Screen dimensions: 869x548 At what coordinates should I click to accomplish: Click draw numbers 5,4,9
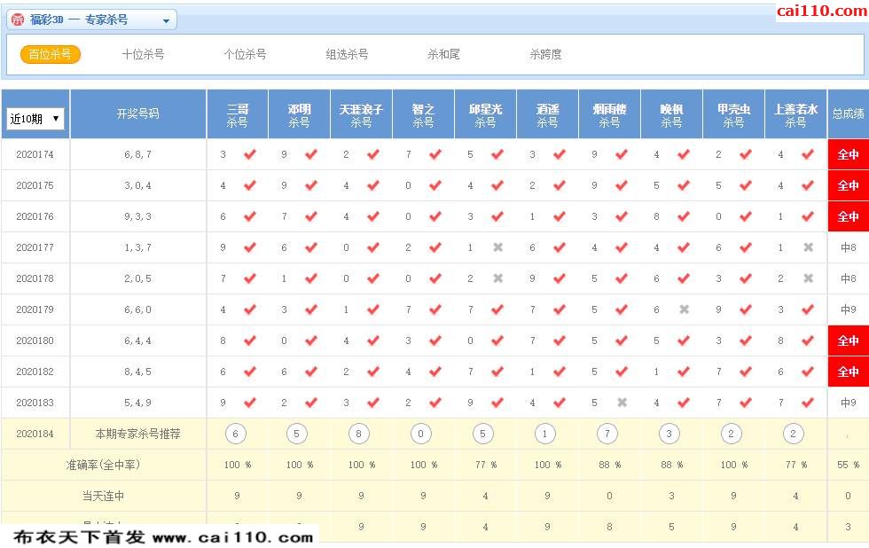(x=137, y=403)
